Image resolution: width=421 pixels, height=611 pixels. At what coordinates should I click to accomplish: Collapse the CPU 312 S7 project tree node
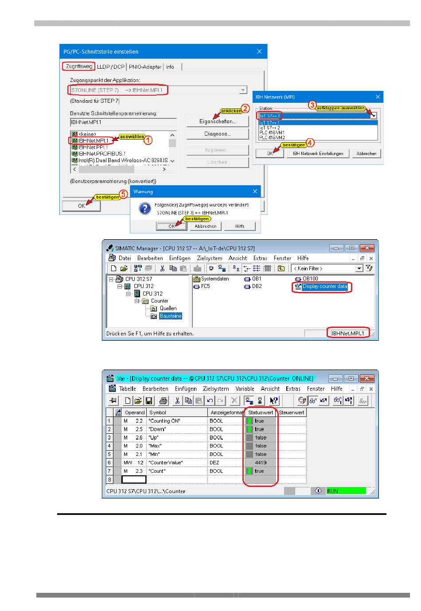111,279
